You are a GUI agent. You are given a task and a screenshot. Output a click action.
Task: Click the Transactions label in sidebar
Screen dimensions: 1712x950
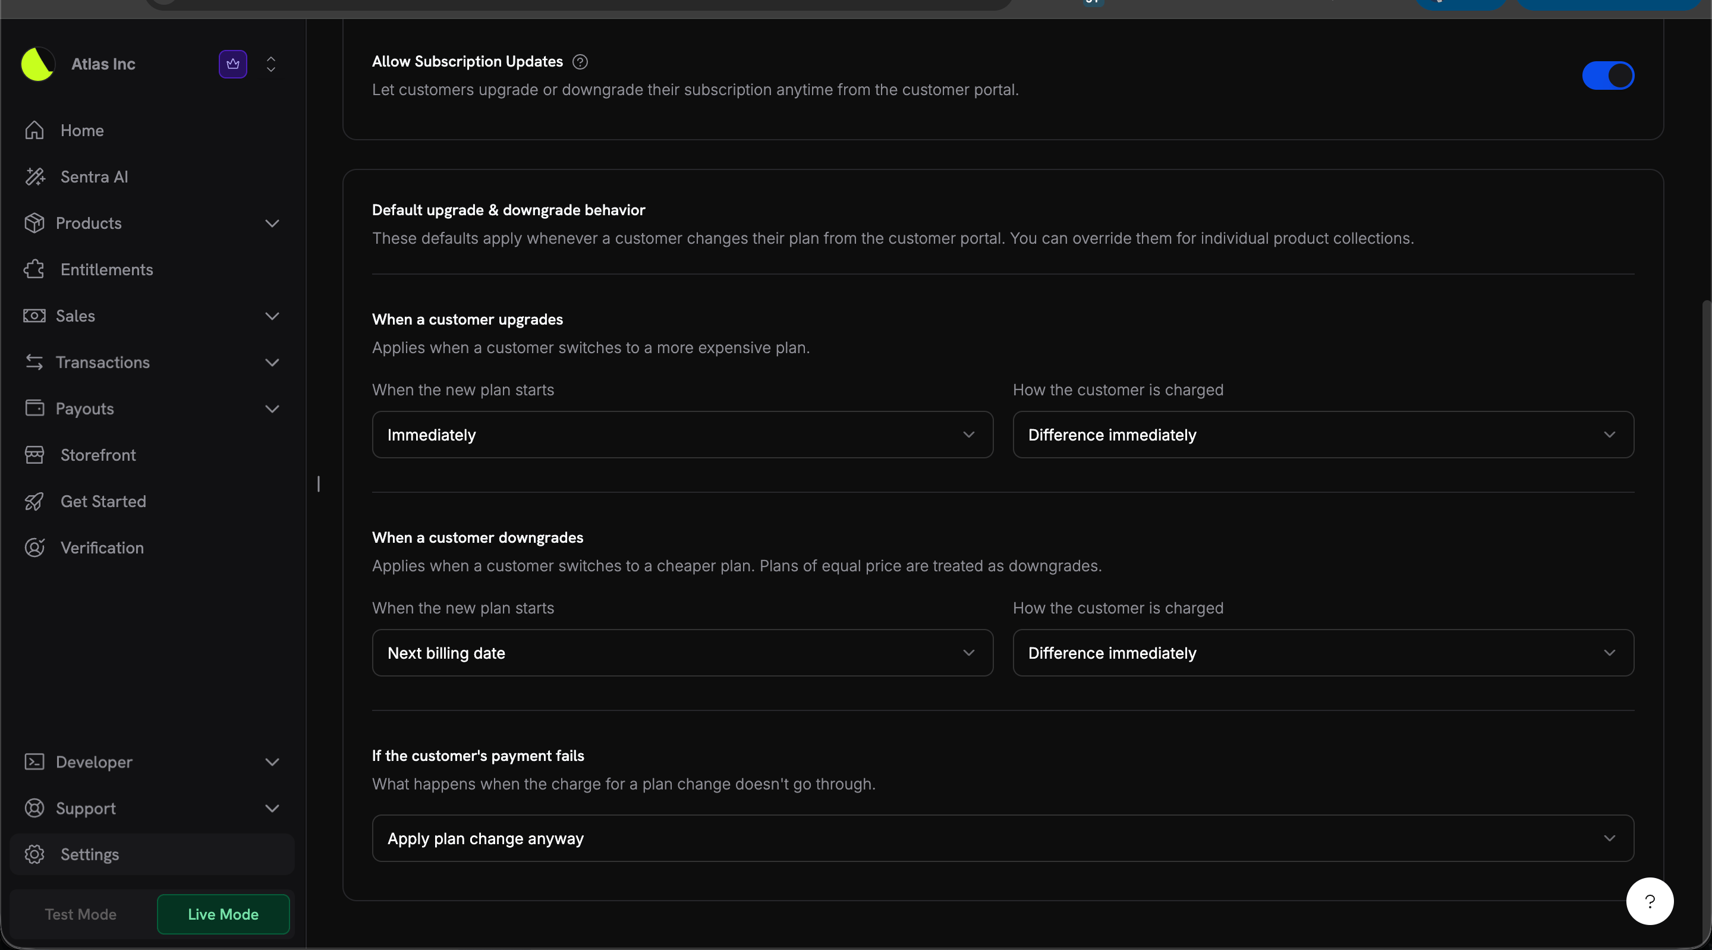[102, 362]
